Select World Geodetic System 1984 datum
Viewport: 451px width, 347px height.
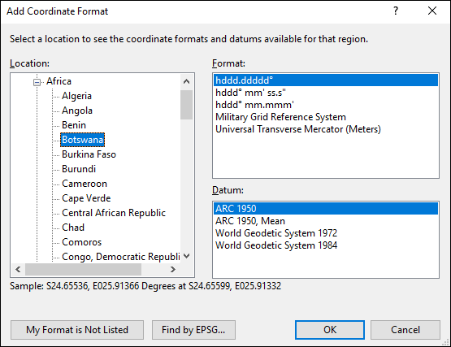coord(326,245)
